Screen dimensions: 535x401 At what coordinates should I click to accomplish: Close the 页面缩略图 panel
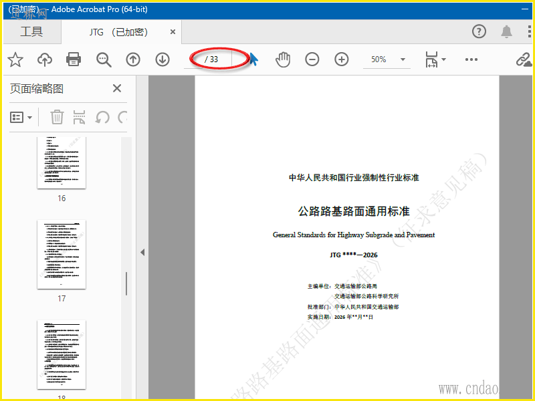(117, 88)
